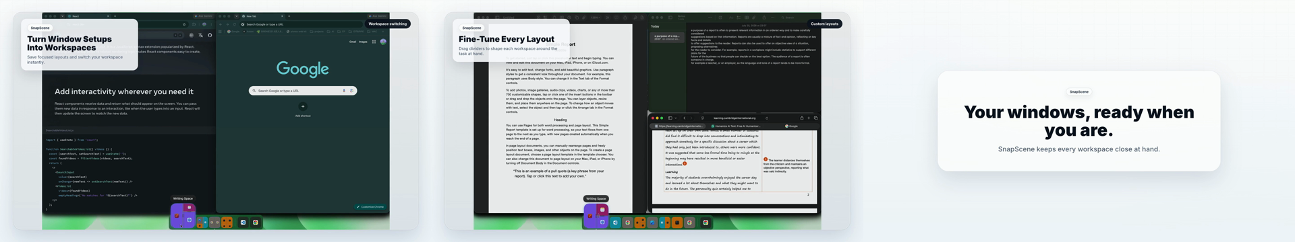Click the translate icon in React docs header
This screenshot has height=242, width=1295.
(200, 35)
